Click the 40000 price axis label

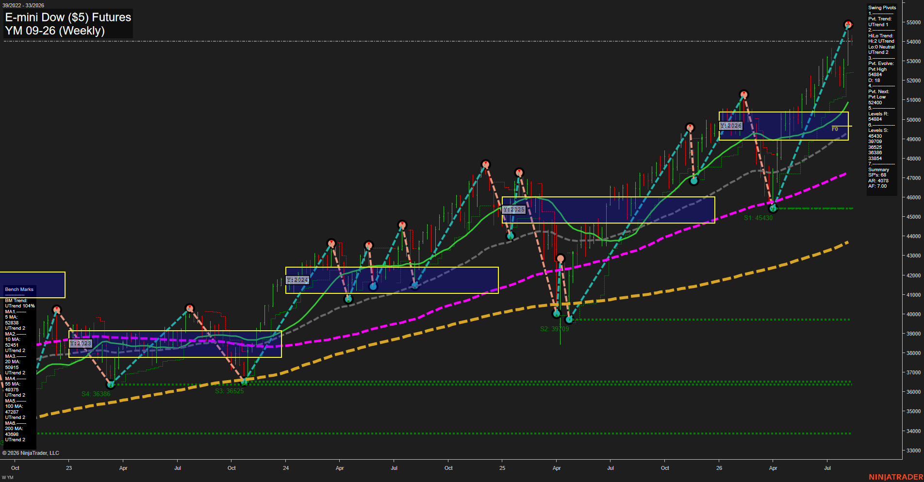click(x=913, y=314)
